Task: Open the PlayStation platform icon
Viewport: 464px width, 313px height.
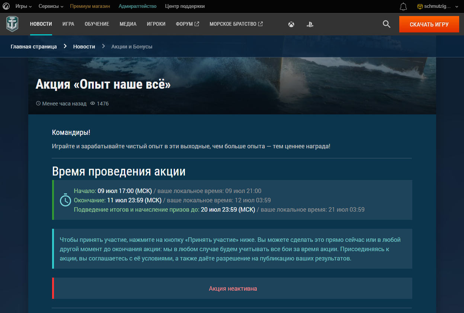Action: coord(310,24)
